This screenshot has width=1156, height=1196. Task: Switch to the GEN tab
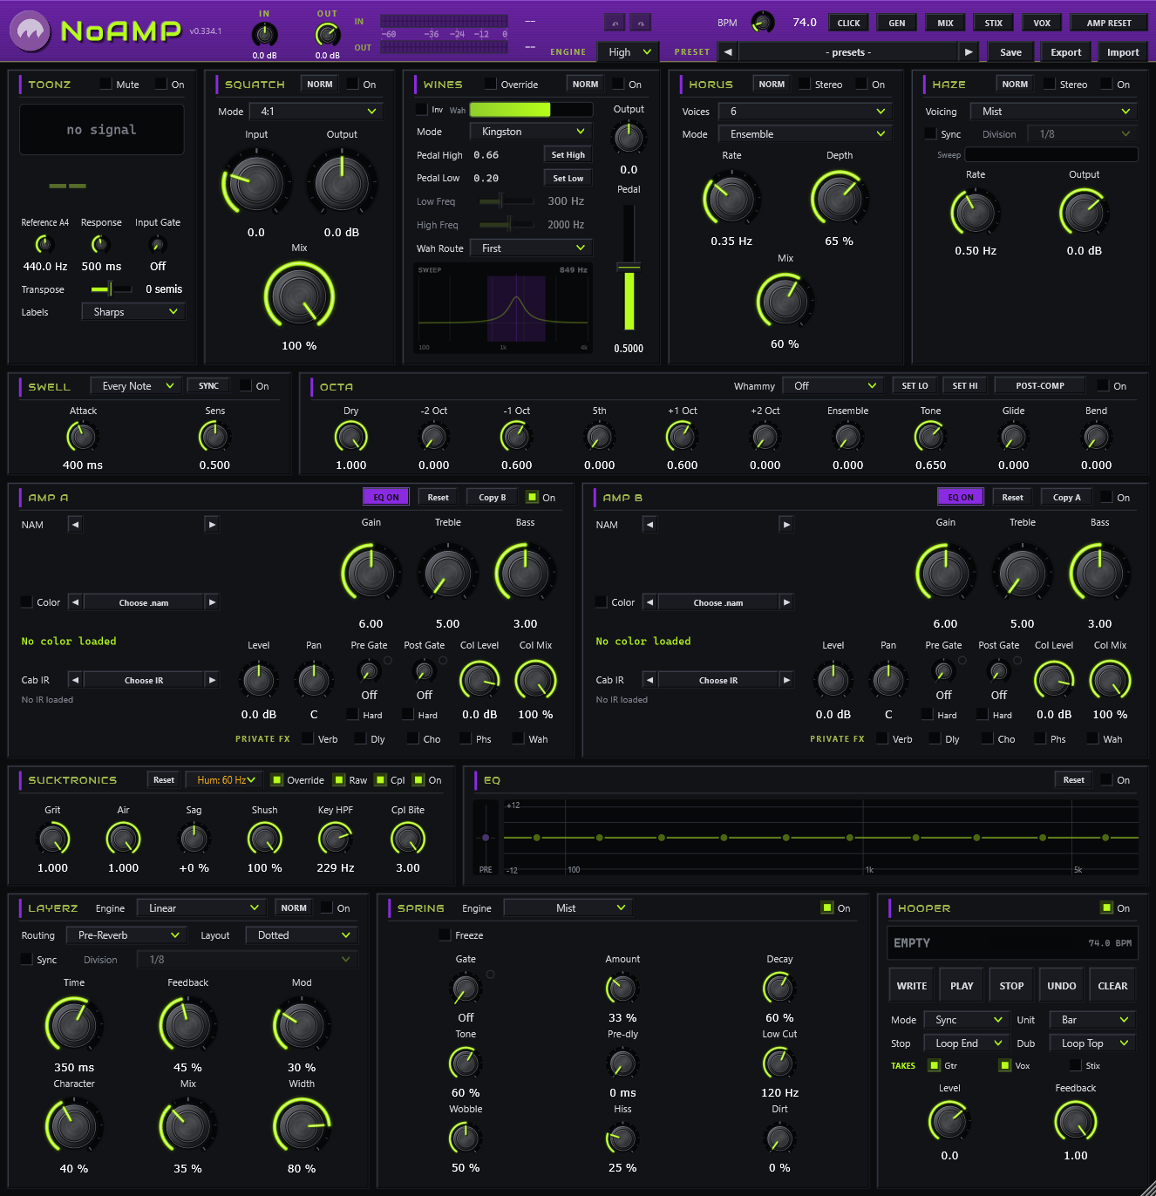point(897,23)
